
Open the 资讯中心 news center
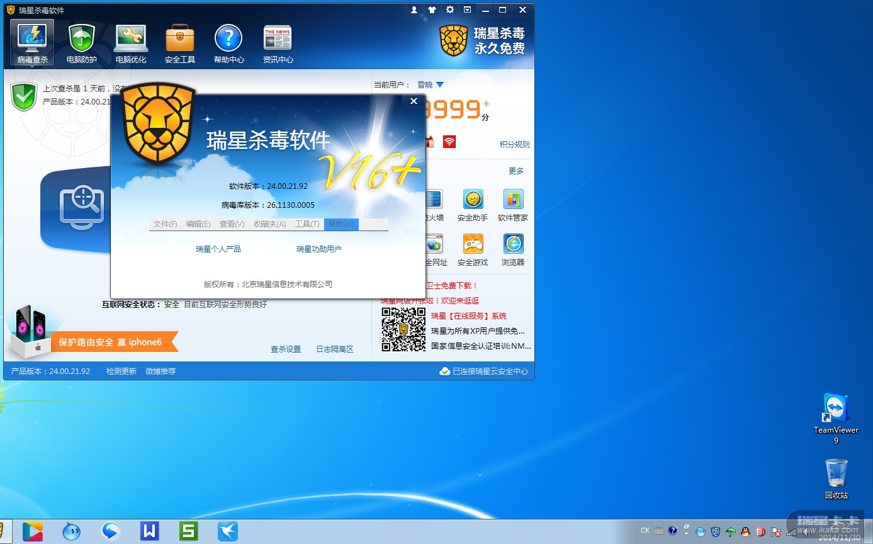click(278, 43)
